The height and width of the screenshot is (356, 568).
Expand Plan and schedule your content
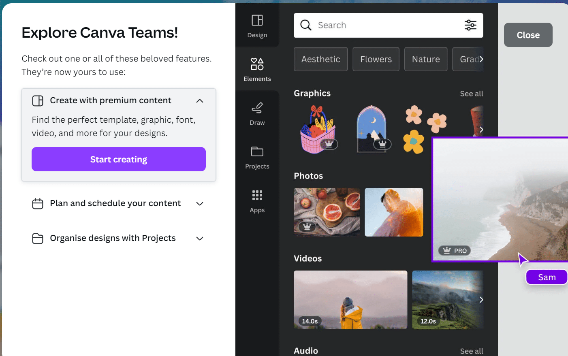[x=200, y=204]
